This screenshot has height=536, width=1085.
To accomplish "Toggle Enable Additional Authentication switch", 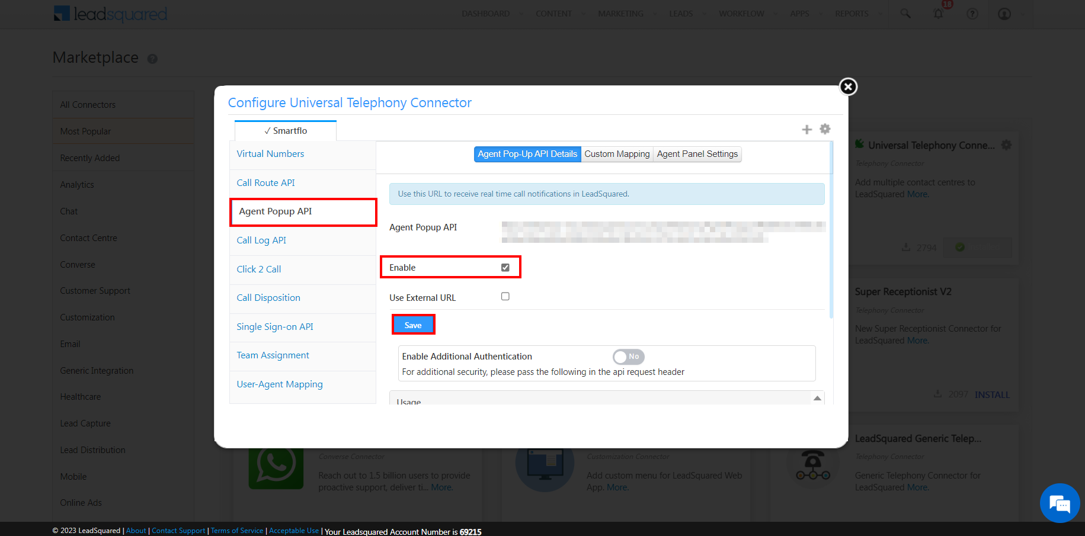I will point(629,357).
